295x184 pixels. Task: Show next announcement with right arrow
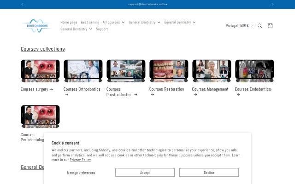[272, 4]
